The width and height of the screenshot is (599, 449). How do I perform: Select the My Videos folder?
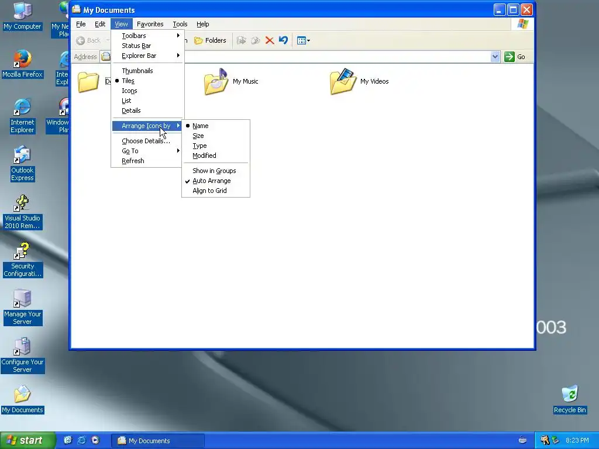(359, 81)
